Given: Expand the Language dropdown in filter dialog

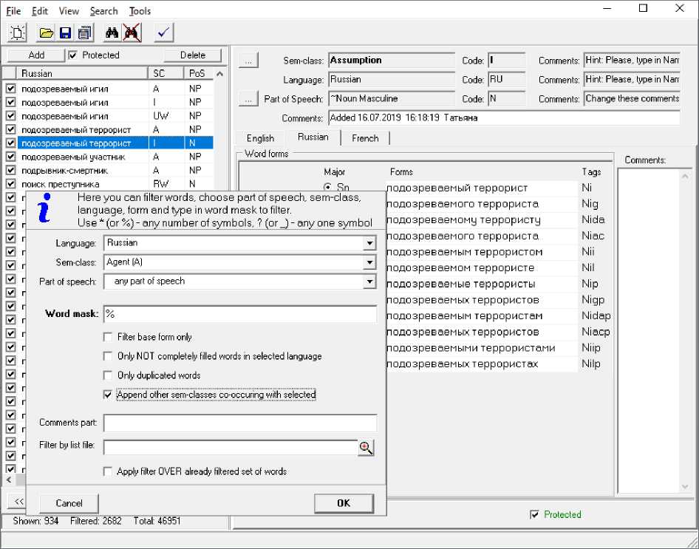Looking at the screenshot, I should (x=369, y=243).
